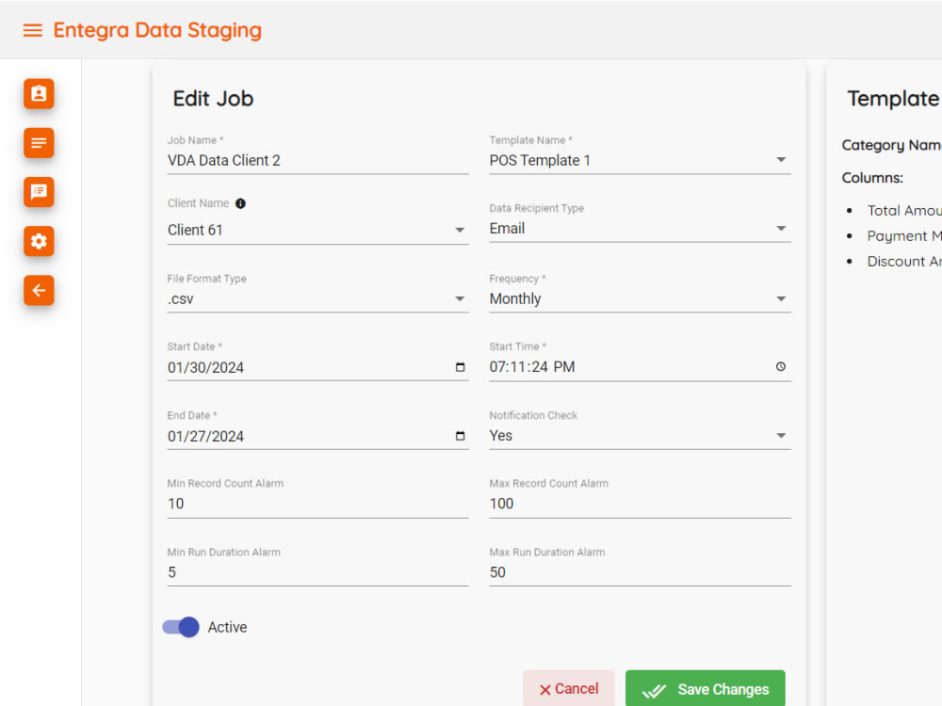Click the Cancel button
Image resolution: width=942 pixels, height=706 pixels.
[569, 689]
